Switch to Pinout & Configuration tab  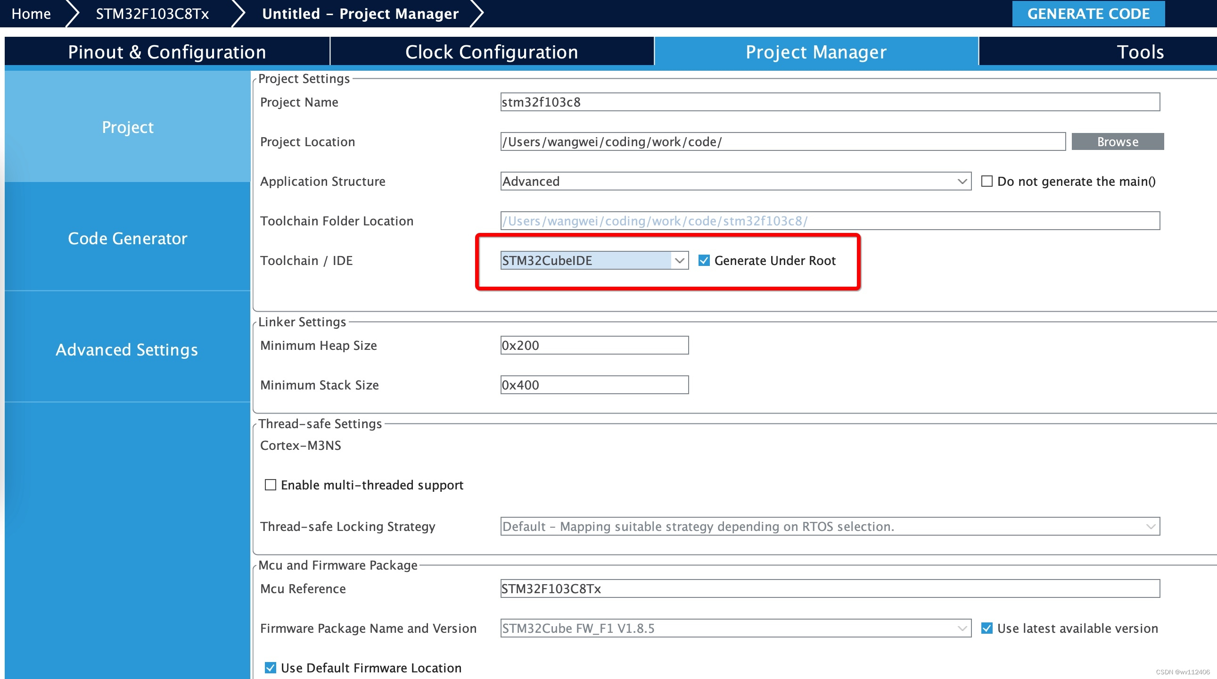(167, 52)
